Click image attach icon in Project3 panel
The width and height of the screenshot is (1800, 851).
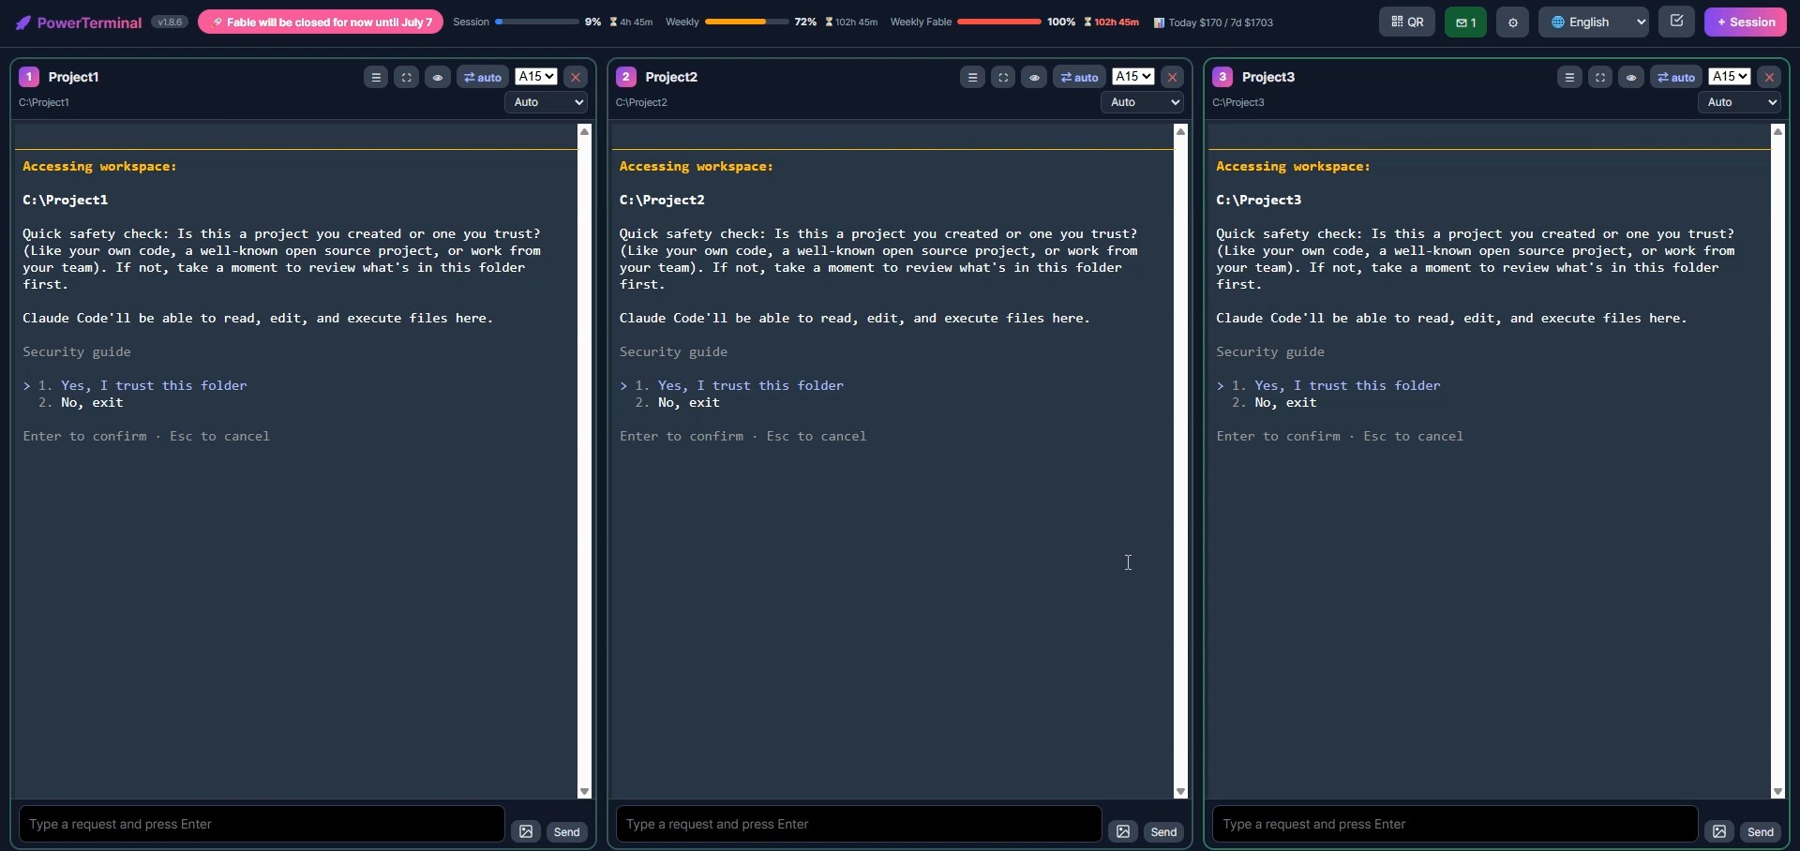(x=1719, y=831)
